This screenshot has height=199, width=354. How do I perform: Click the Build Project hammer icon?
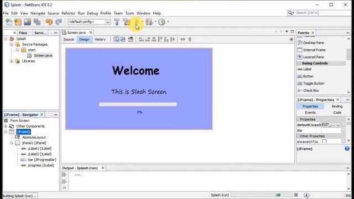coord(117,22)
